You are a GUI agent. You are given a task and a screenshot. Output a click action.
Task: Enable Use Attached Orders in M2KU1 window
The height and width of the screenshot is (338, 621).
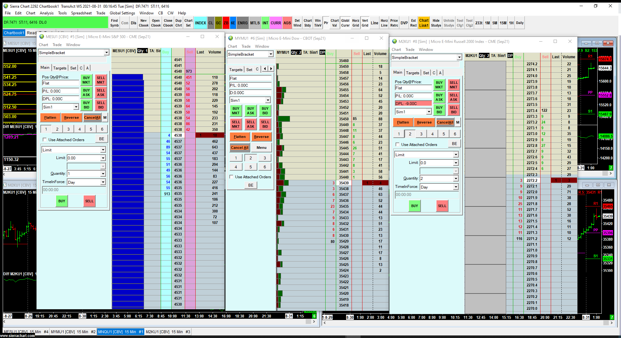397,144
